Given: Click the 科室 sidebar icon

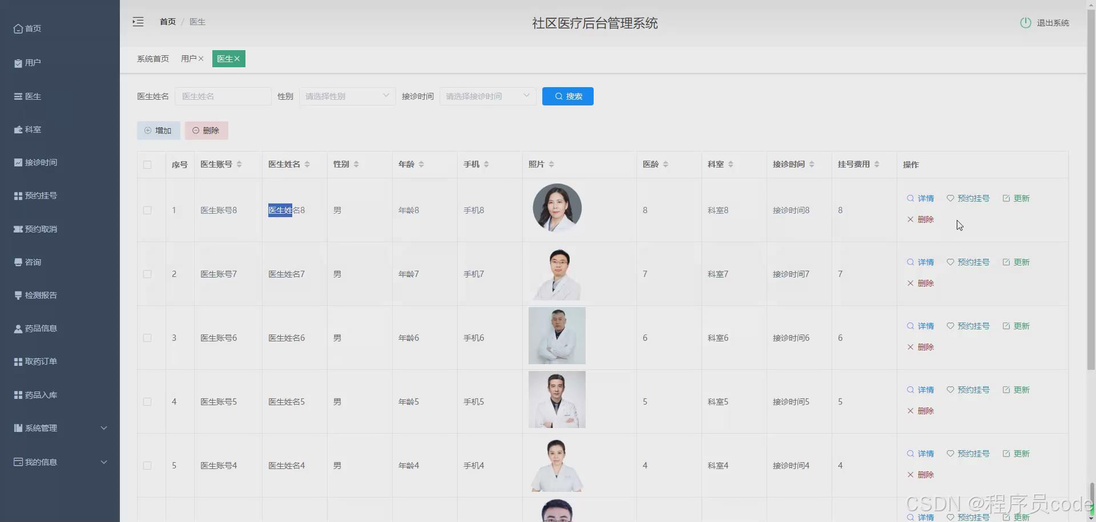Looking at the screenshot, I should tap(18, 129).
